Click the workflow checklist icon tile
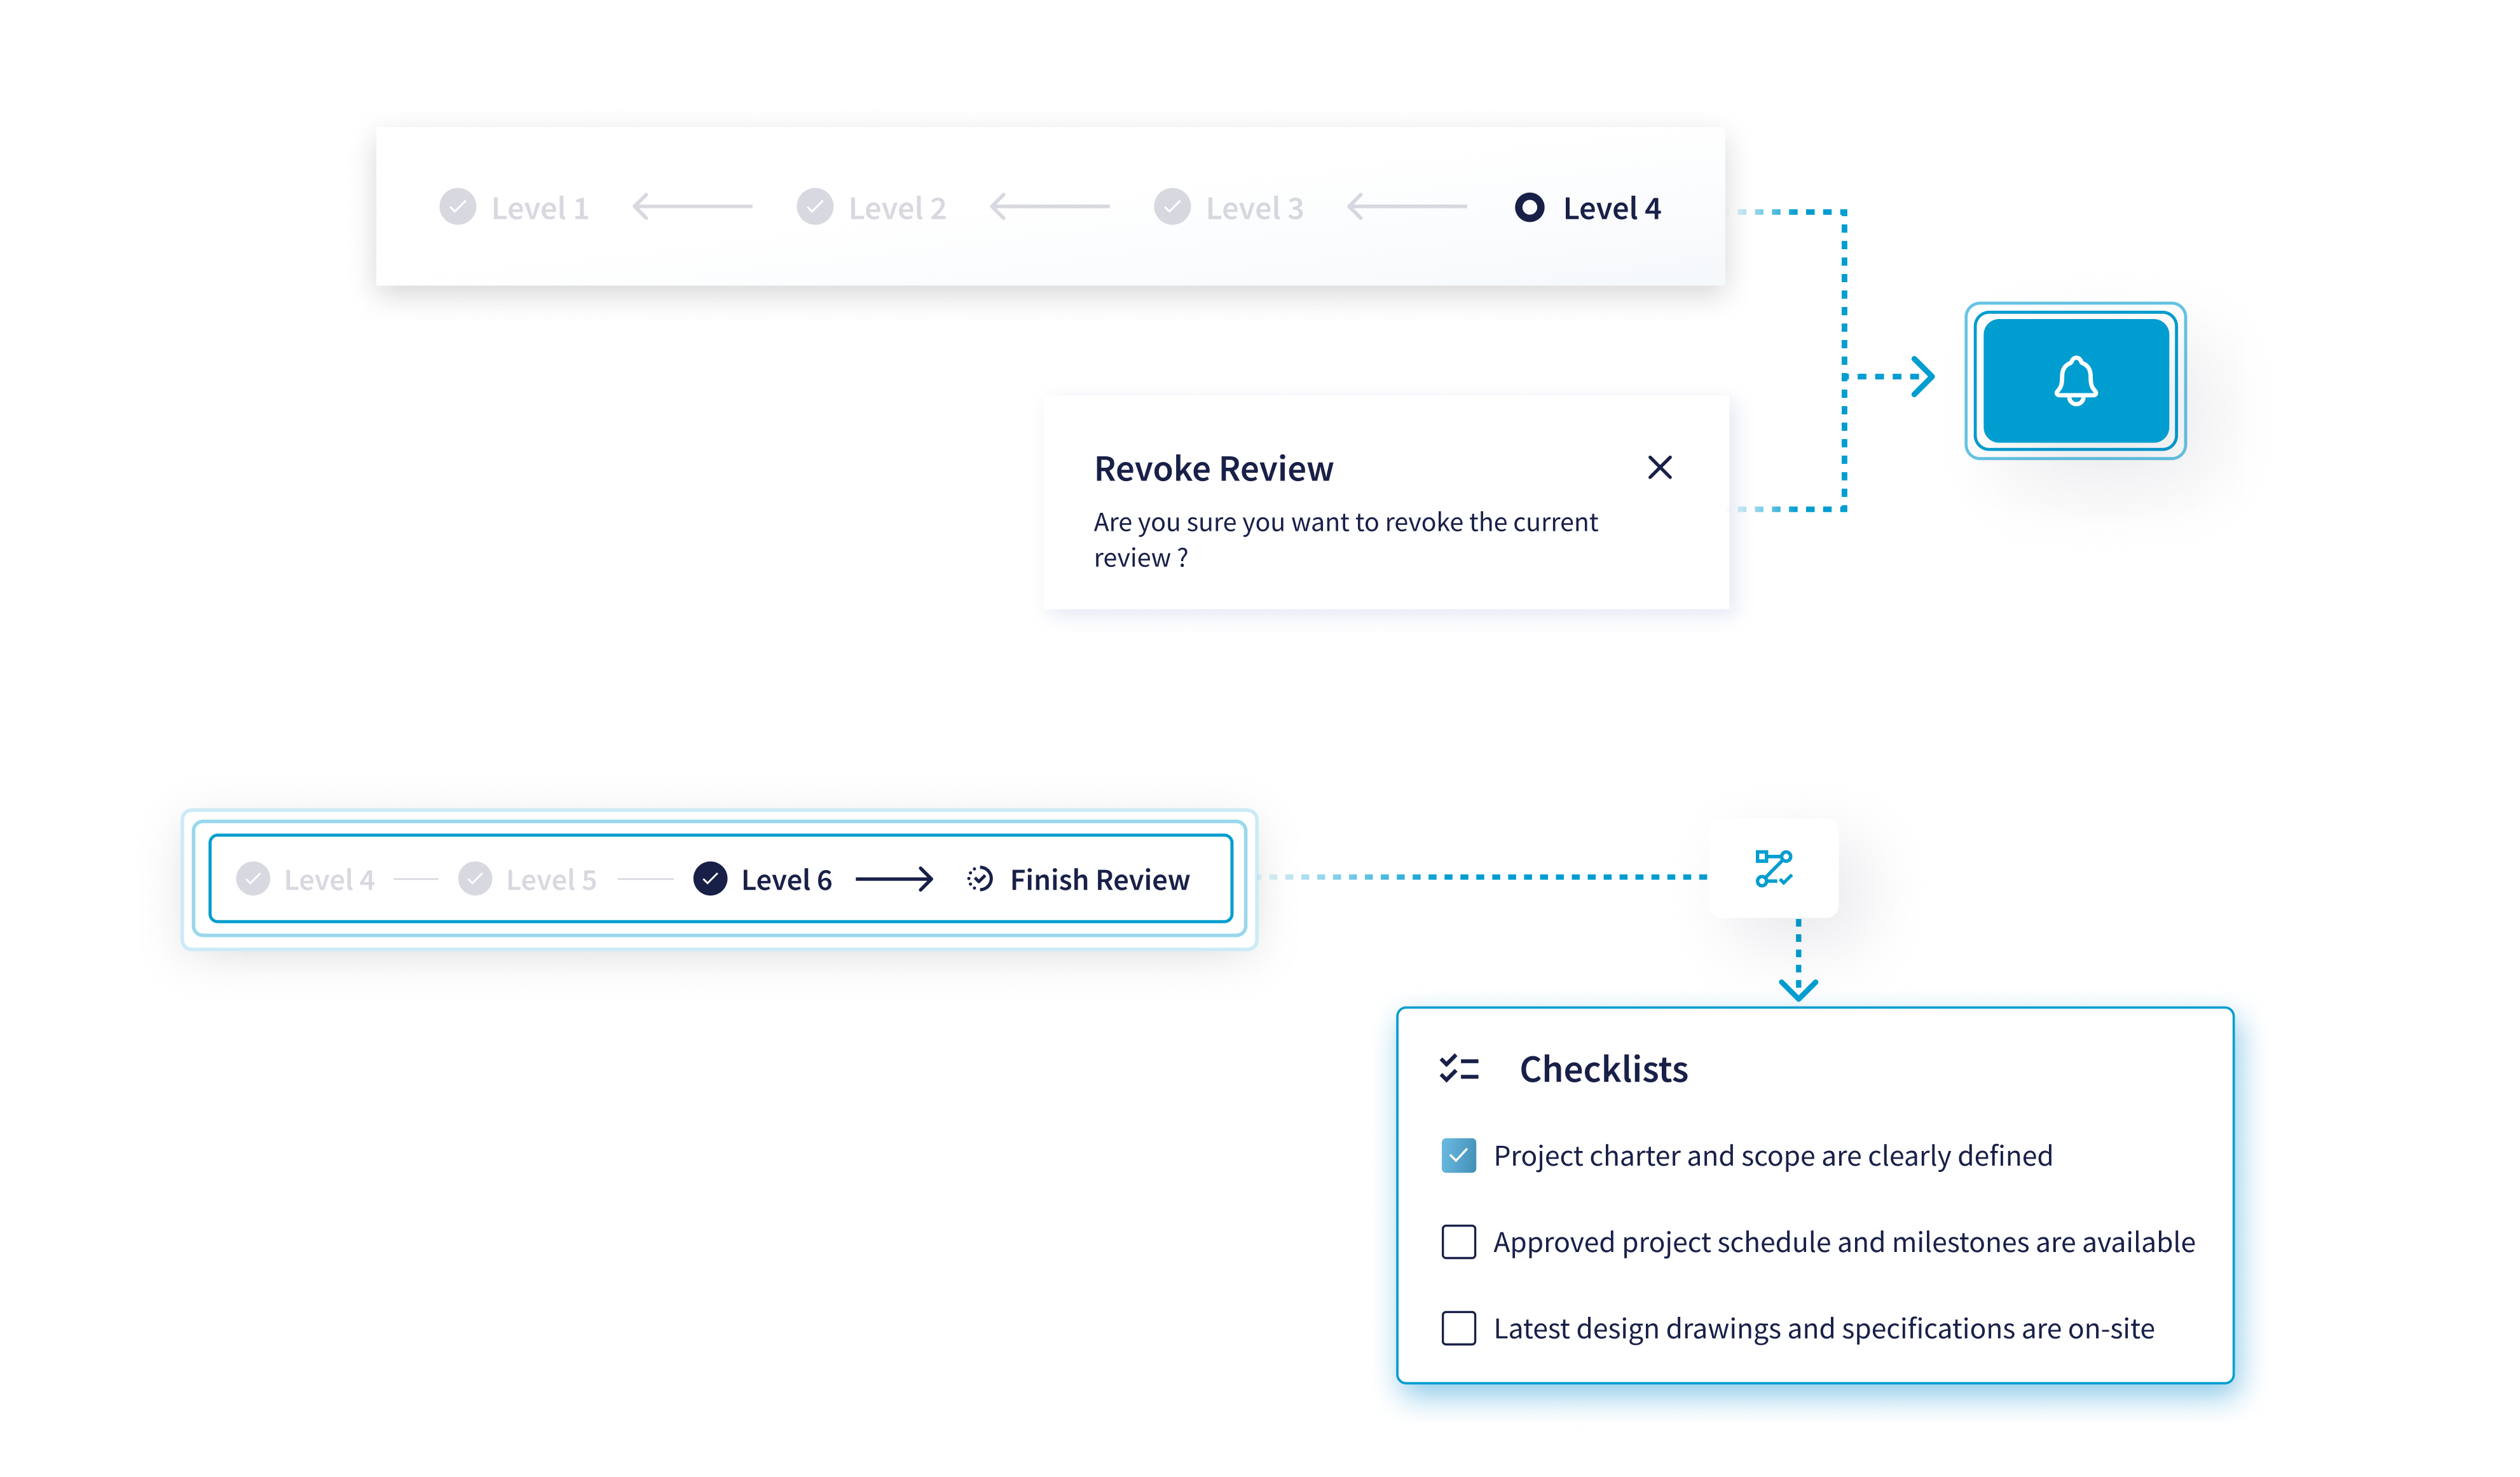The width and height of the screenshot is (2520, 1477). coord(1773,868)
